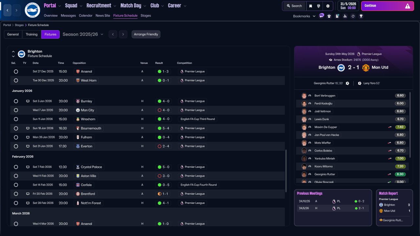Screen dimensions: 420x236
Task: Select the Brentford fixture radio button
Action: click(x=16, y=194)
